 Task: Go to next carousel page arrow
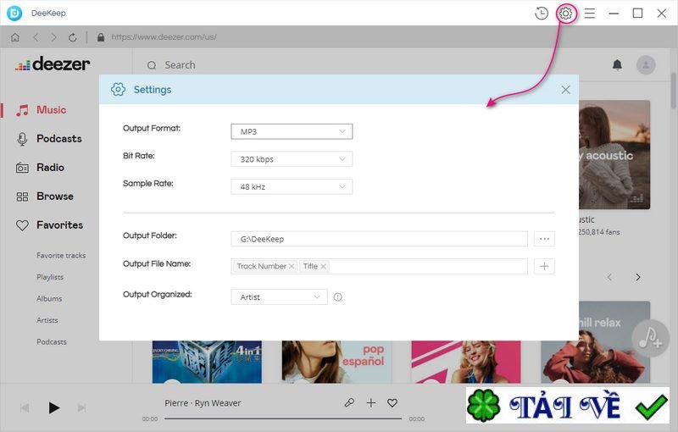[638, 277]
